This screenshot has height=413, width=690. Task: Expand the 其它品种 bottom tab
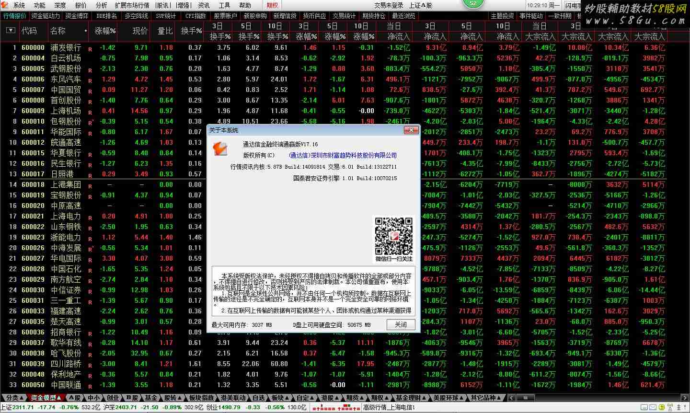(485, 398)
